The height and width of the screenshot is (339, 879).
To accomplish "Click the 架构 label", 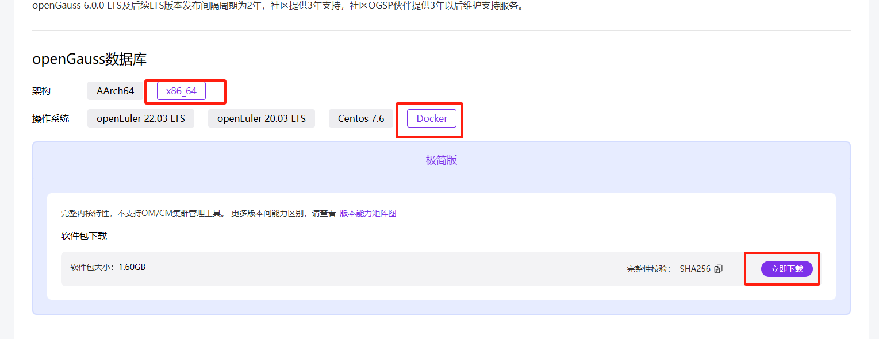I will tap(41, 91).
